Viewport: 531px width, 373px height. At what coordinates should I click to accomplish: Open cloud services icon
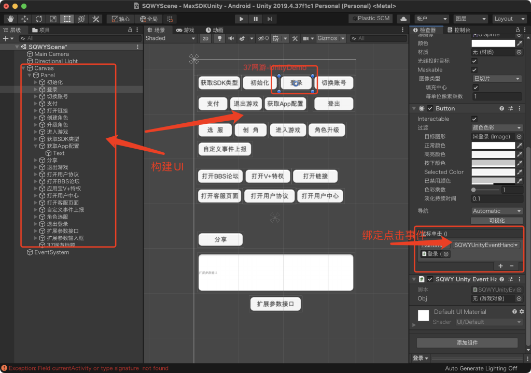tap(403, 19)
